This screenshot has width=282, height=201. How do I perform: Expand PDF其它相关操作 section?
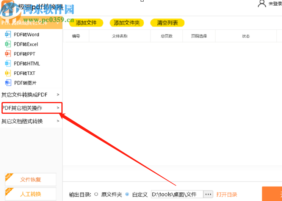32,108
